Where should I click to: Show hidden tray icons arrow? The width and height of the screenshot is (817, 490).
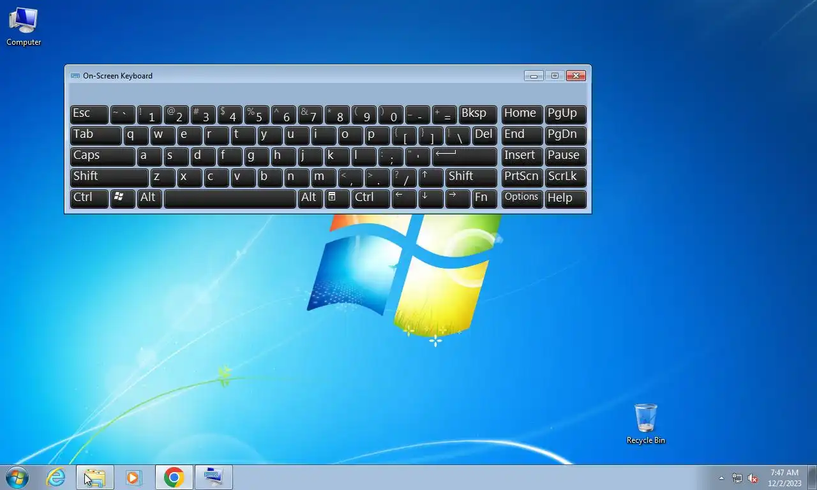point(722,478)
